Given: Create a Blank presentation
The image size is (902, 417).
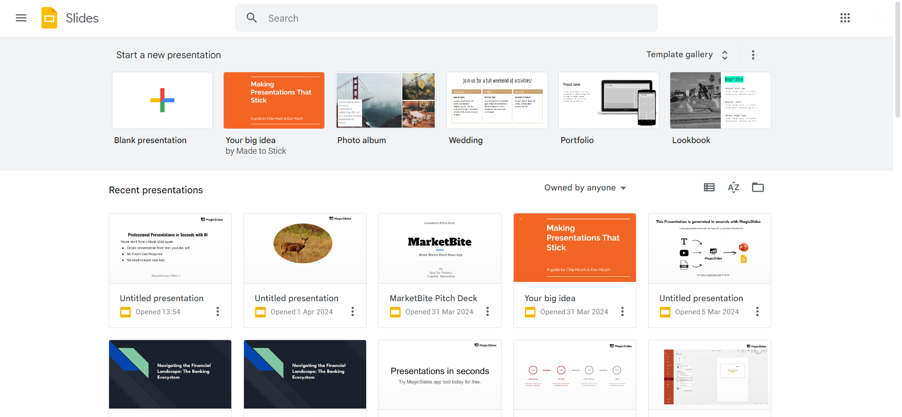Looking at the screenshot, I should point(162,100).
